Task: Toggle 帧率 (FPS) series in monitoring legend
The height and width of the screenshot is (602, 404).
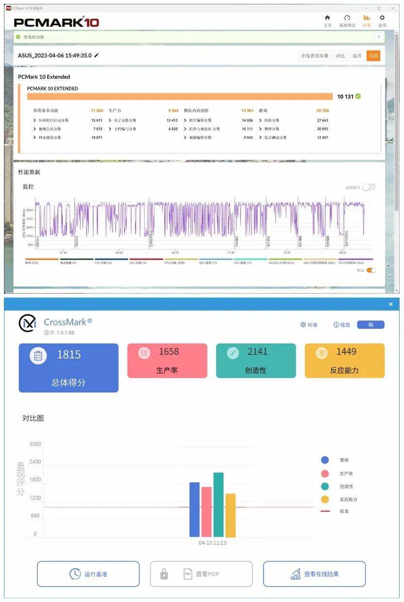Action: [x=41, y=261]
